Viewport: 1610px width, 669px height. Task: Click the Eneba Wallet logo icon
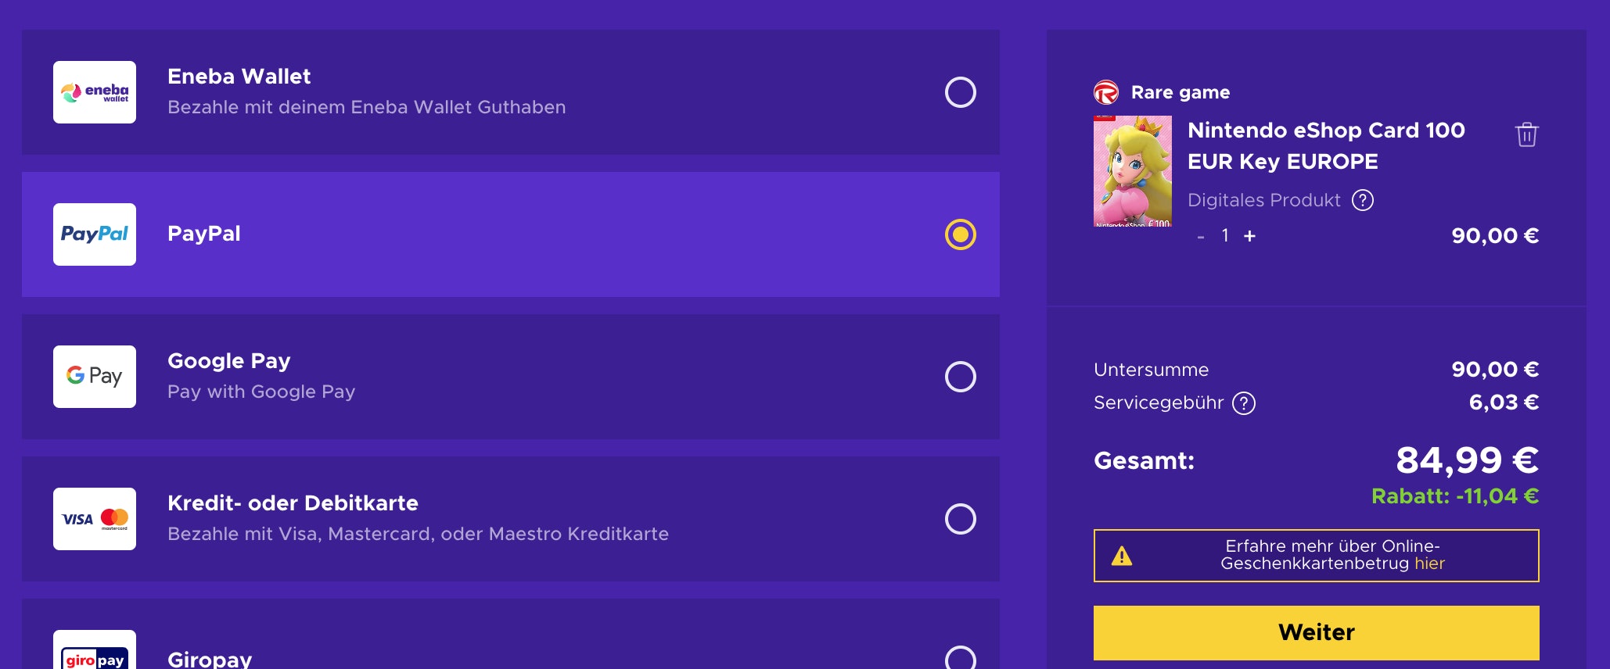pos(94,92)
